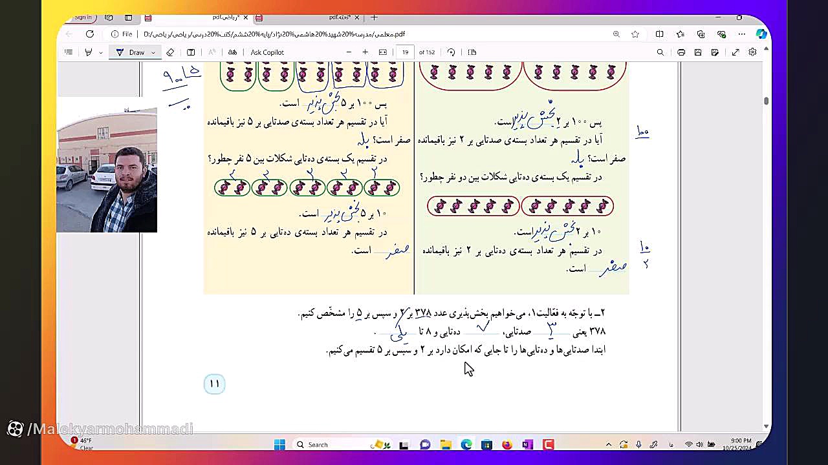The height and width of the screenshot is (465, 828).
Task: Open the Wi-Fi network tray icon
Action: [x=689, y=444]
